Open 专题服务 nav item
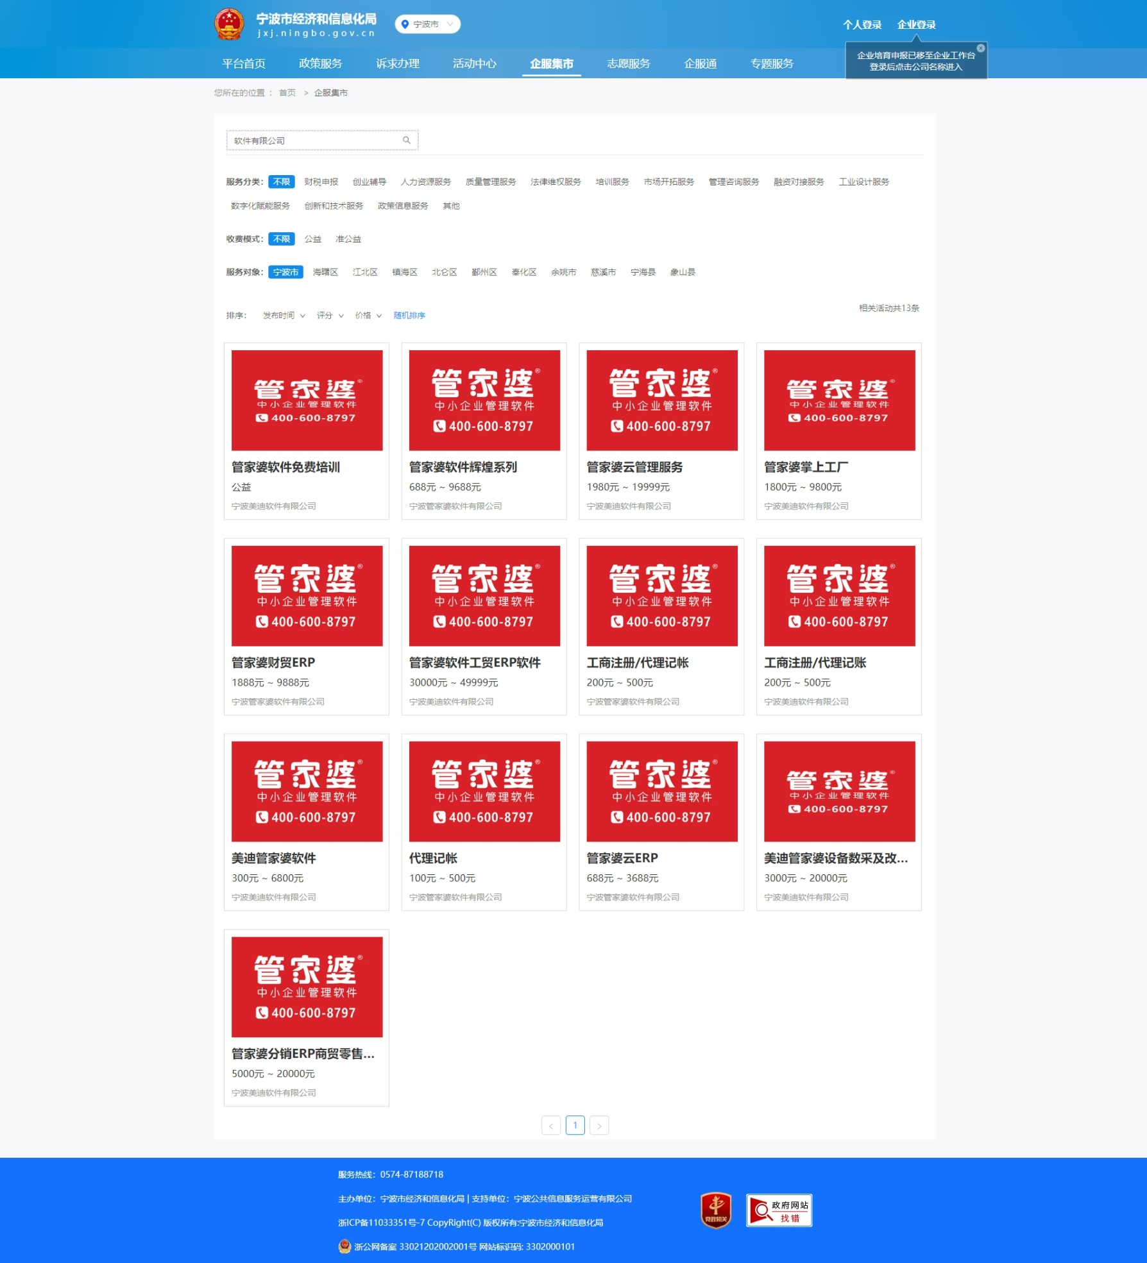Image resolution: width=1147 pixels, height=1263 pixels. 772,64
